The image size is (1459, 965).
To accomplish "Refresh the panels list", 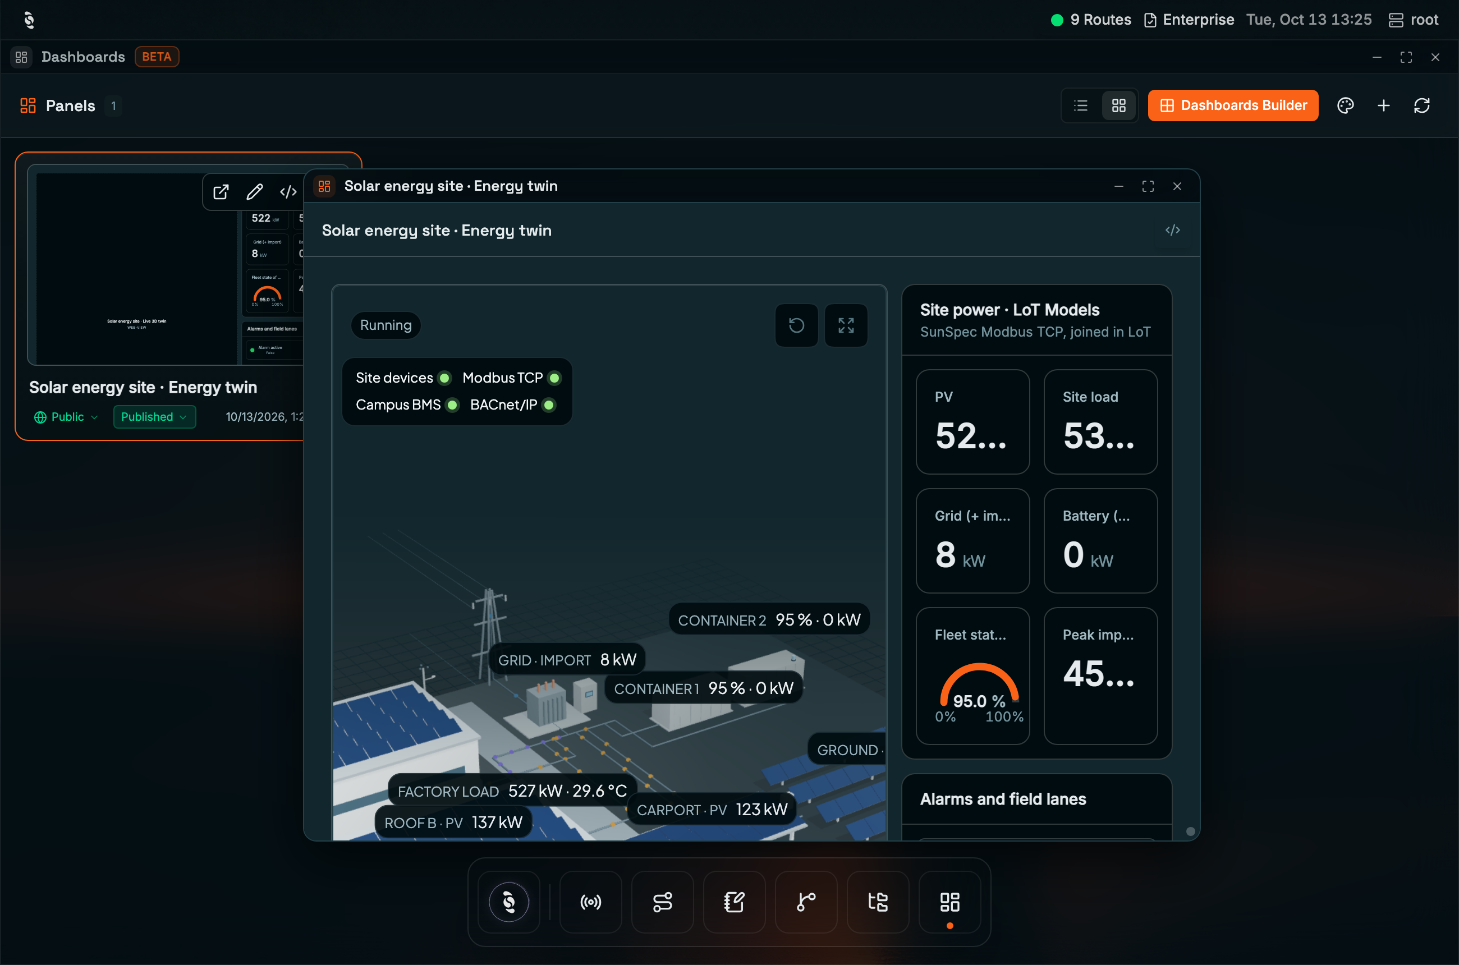I will coord(1421,106).
